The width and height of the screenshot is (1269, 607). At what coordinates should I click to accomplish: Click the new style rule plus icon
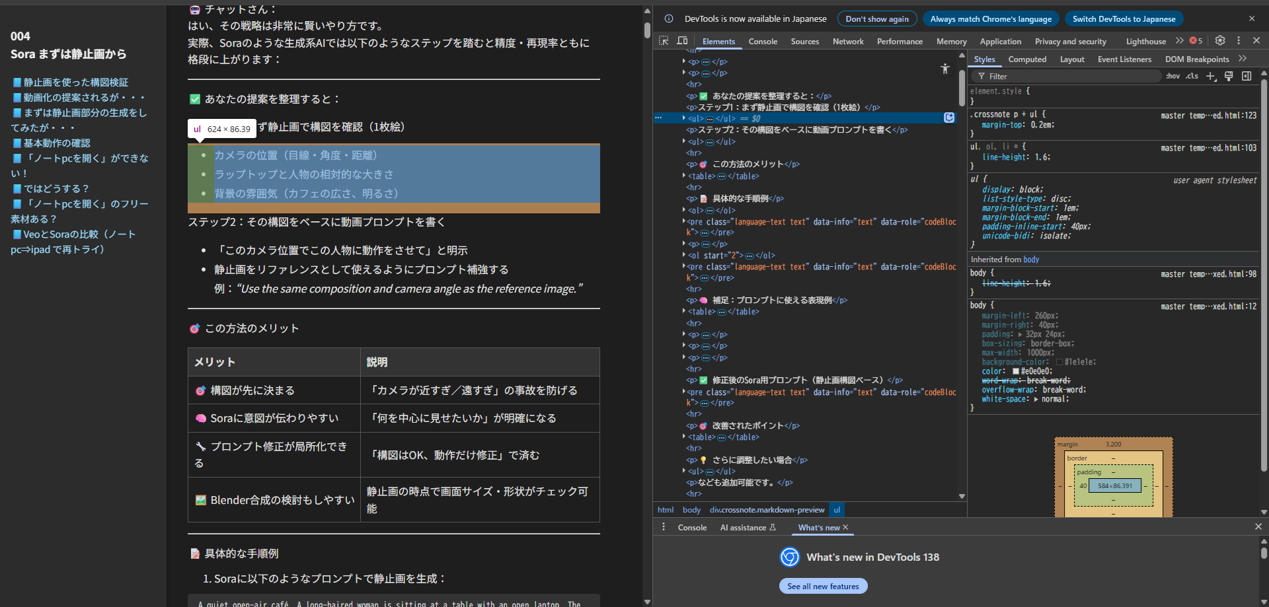tap(1211, 77)
